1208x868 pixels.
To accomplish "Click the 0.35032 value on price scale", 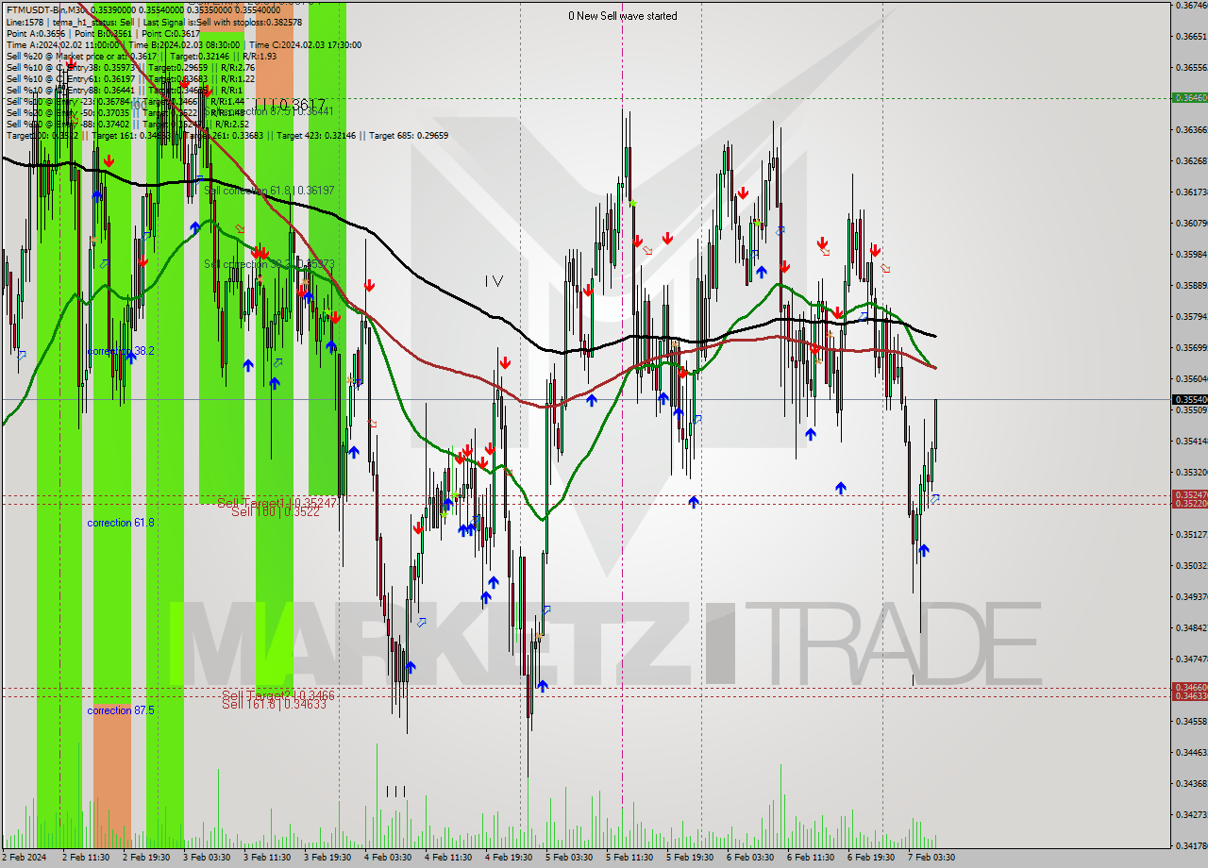I will [x=1190, y=565].
